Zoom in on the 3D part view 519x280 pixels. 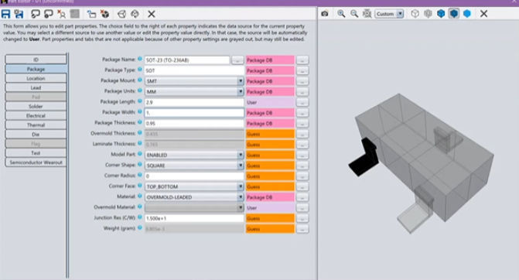(x=341, y=14)
